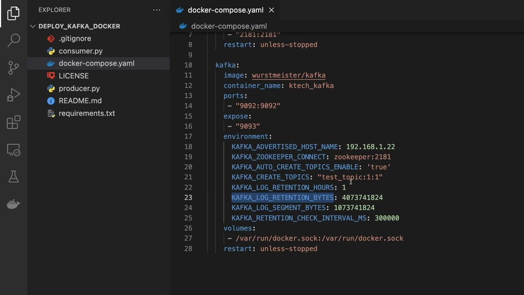Screen dimensions: 524x295
Task: Click the 300000 value
Action: tap(387, 218)
